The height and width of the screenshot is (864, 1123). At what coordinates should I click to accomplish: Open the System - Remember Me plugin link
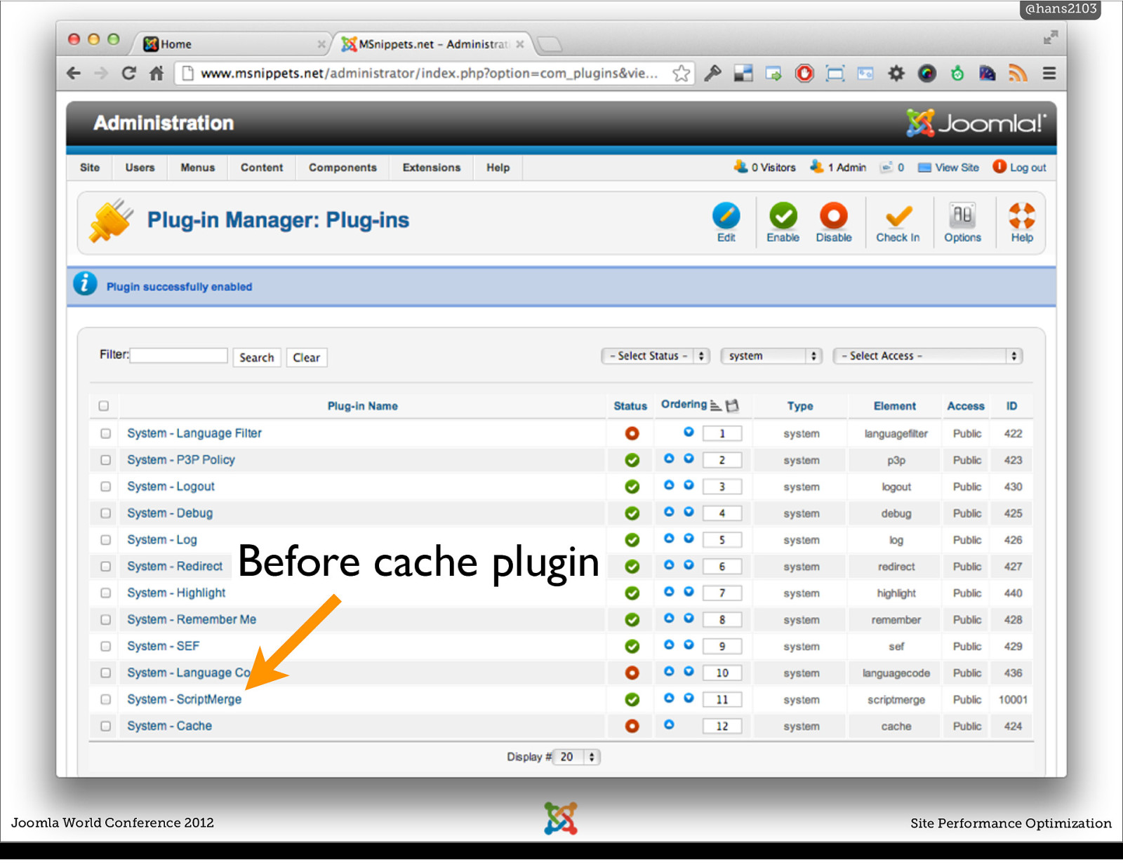(192, 619)
